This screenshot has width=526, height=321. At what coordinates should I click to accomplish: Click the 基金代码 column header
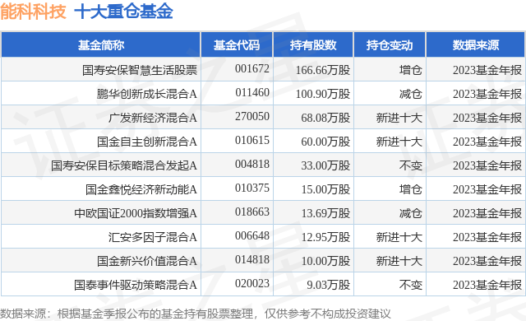(x=237, y=45)
